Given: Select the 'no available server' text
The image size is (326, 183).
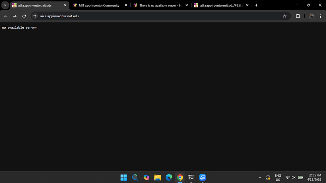Looking at the screenshot, I should 19,28.
